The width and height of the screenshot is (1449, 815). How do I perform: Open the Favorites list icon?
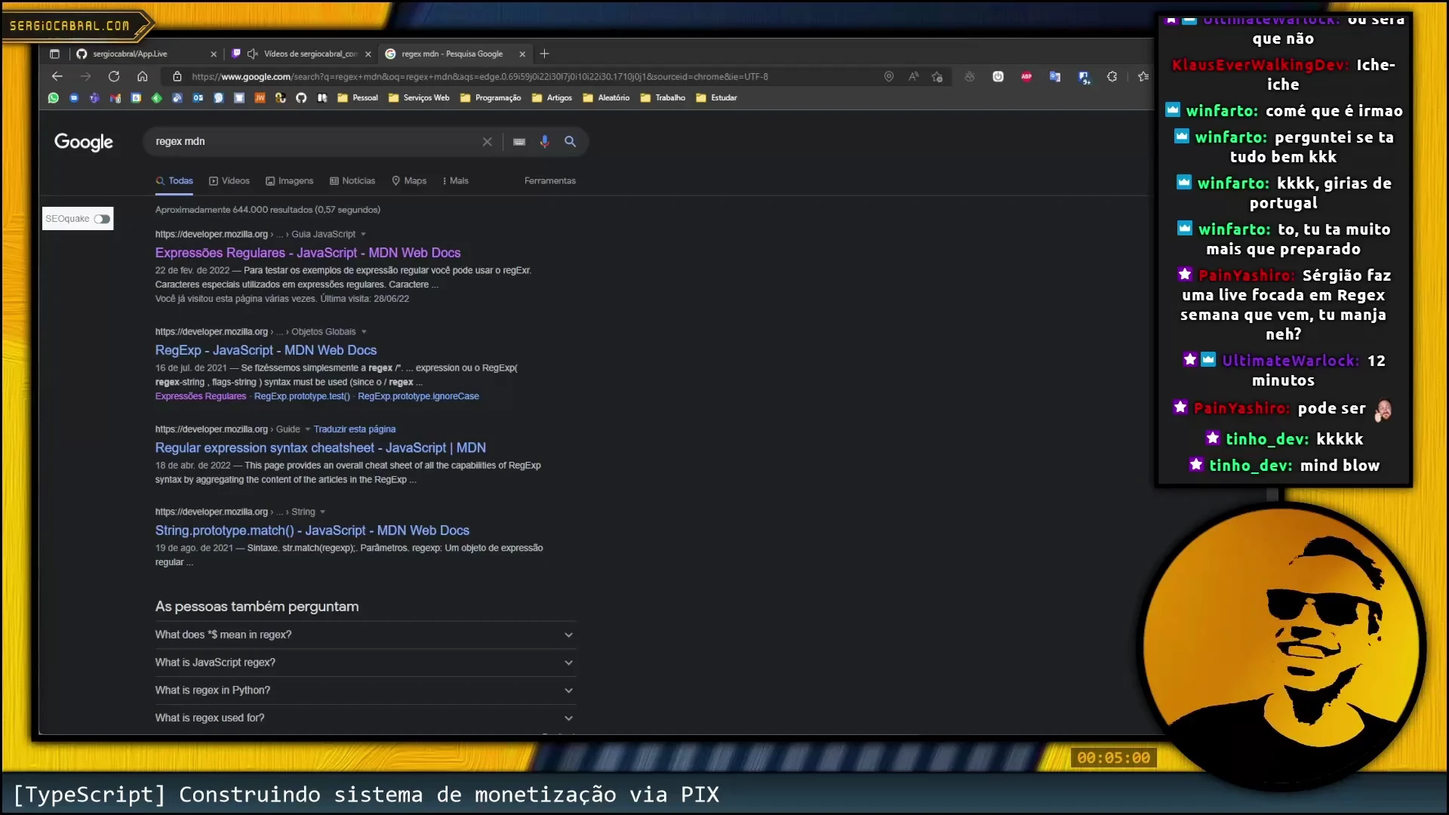(1143, 76)
